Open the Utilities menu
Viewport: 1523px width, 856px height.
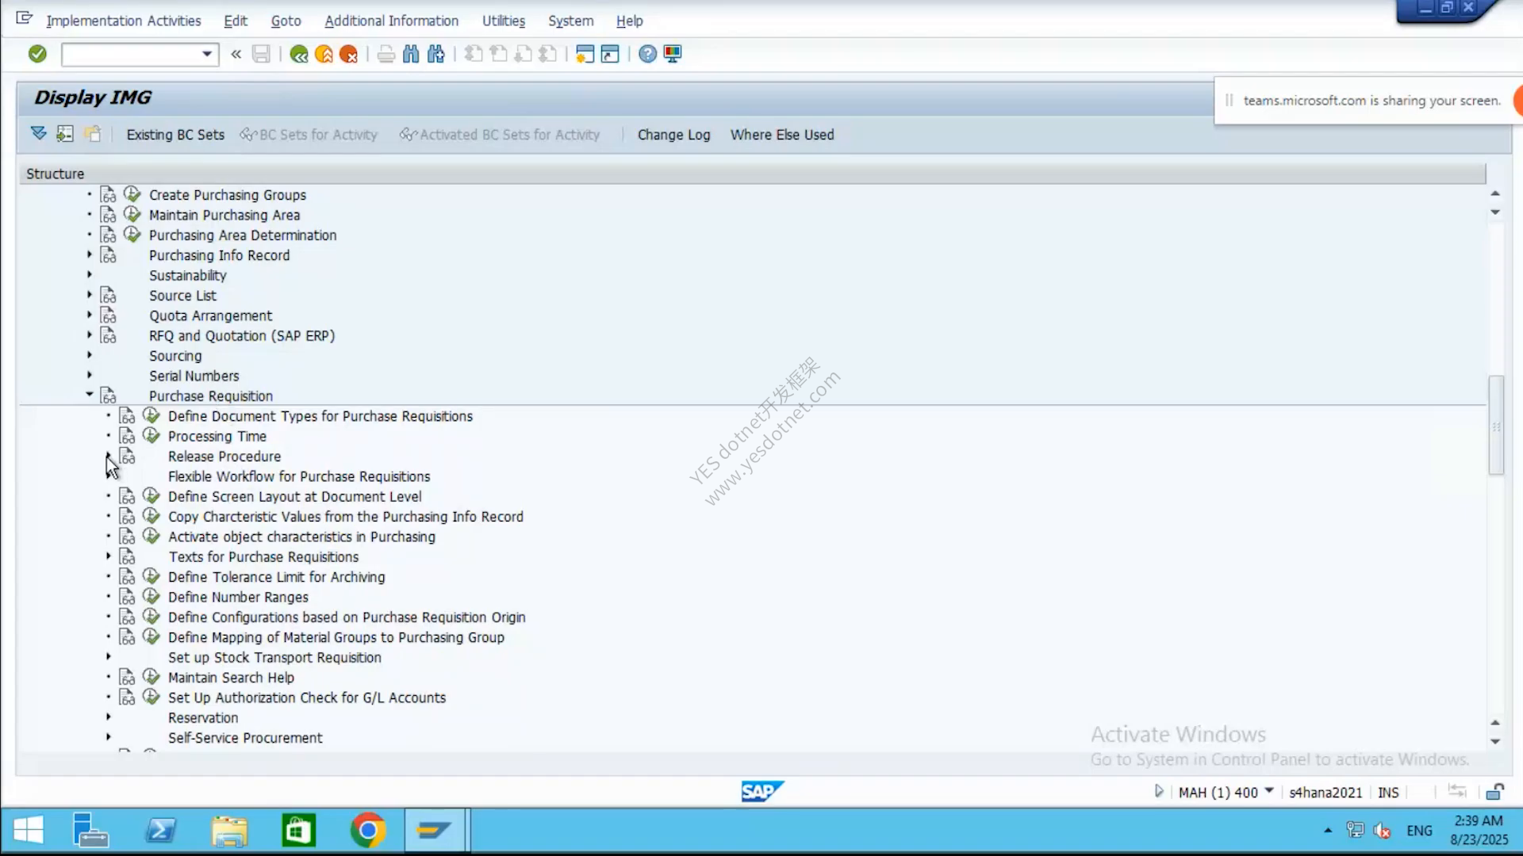click(x=504, y=21)
